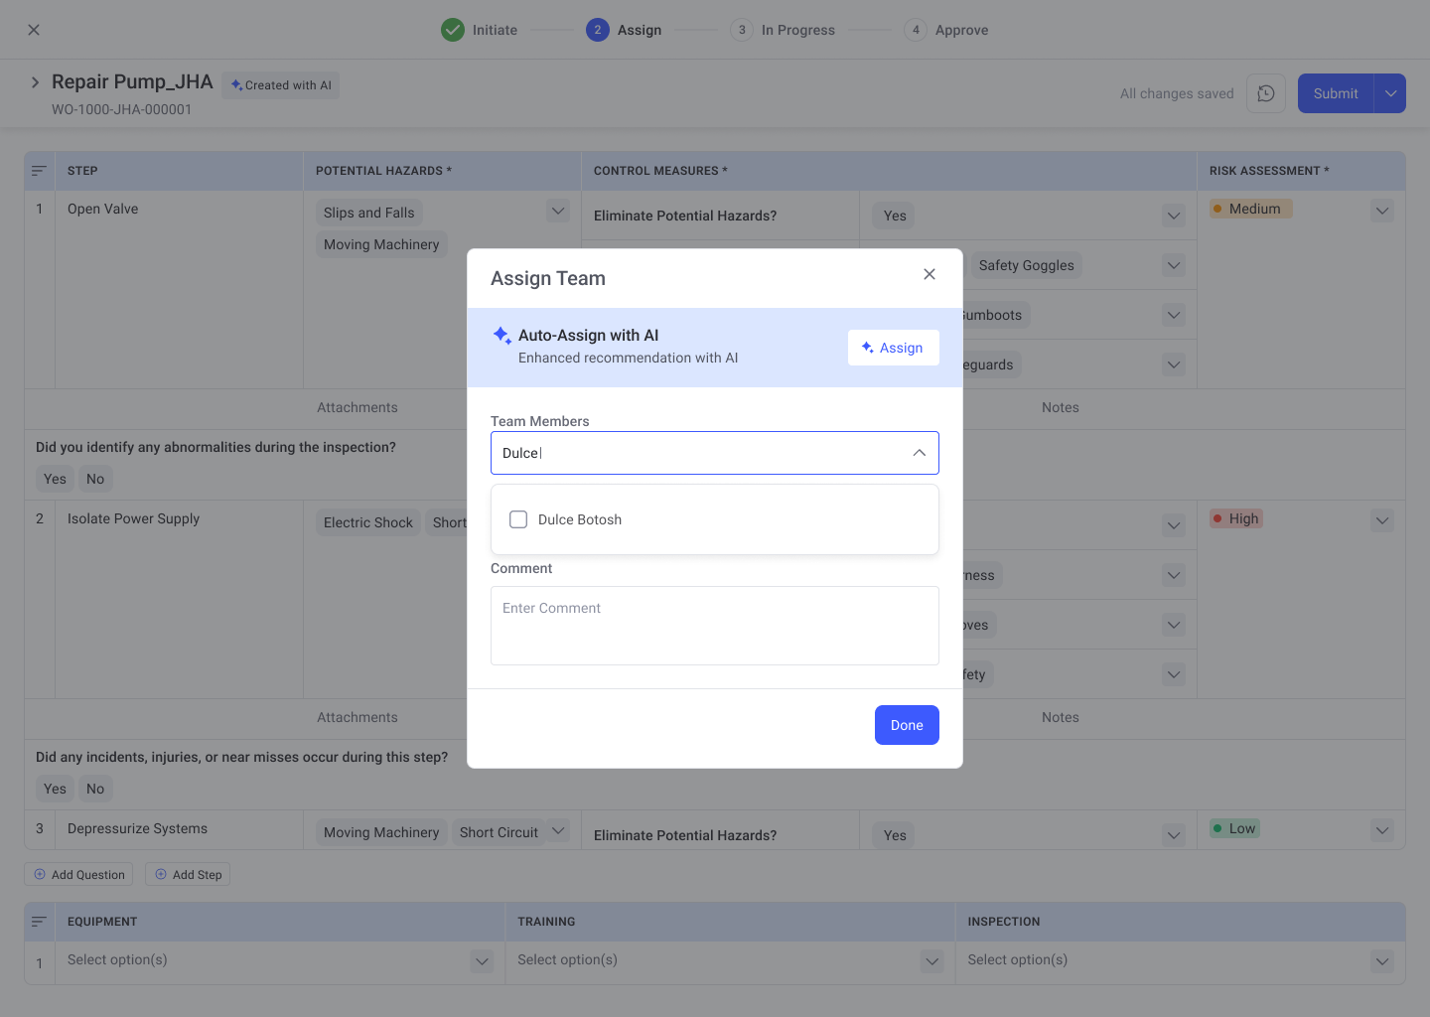Answer No to the incidents question
This screenshot has height=1017, width=1430.
pyautogui.click(x=95, y=789)
